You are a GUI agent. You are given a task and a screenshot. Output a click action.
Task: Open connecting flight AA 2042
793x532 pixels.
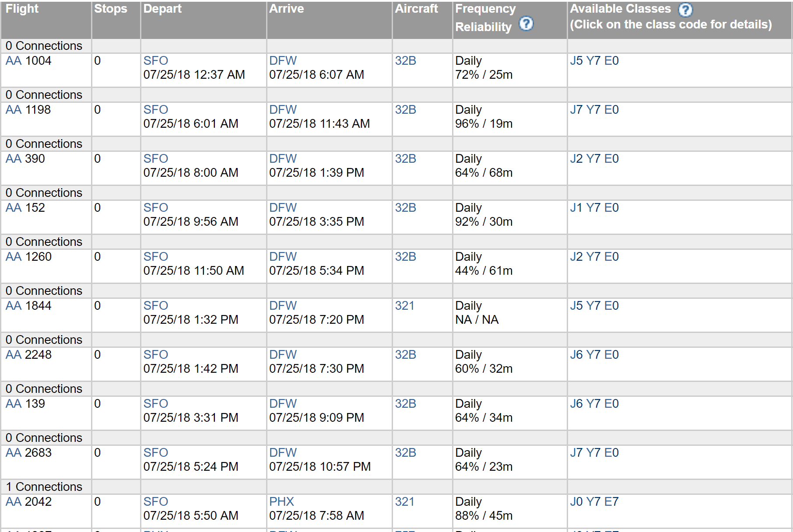pos(28,502)
